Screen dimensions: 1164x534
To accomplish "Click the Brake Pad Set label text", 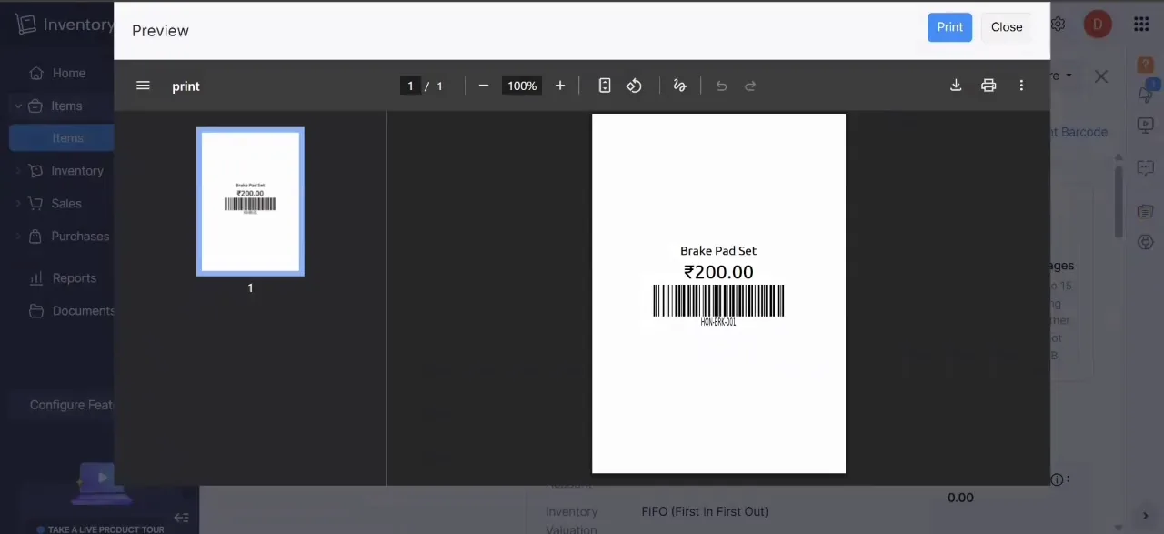I will coord(718,251).
